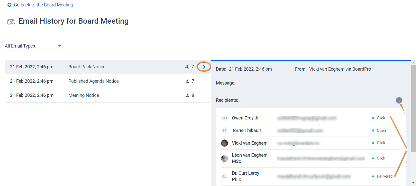Open recipients info icon
420x186 pixels.
click(x=399, y=100)
